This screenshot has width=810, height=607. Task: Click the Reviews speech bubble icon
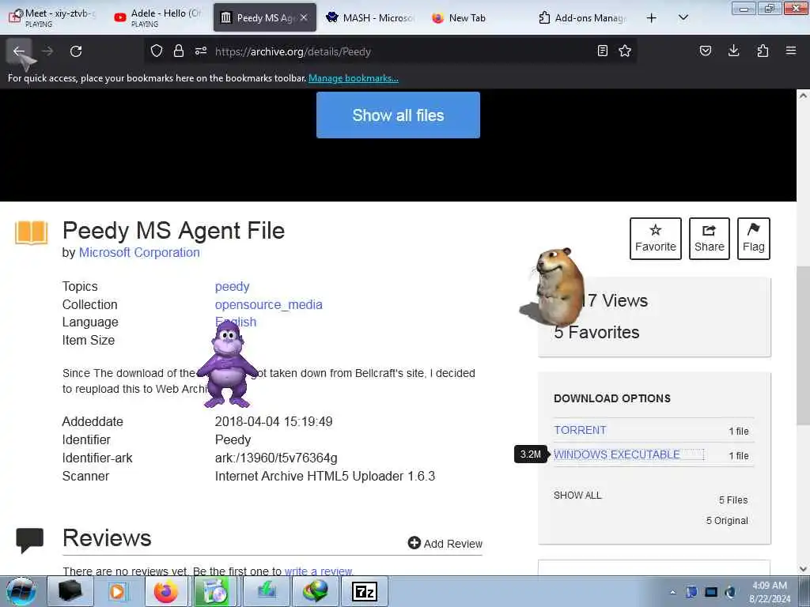pyautogui.click(x=29, y=541)
